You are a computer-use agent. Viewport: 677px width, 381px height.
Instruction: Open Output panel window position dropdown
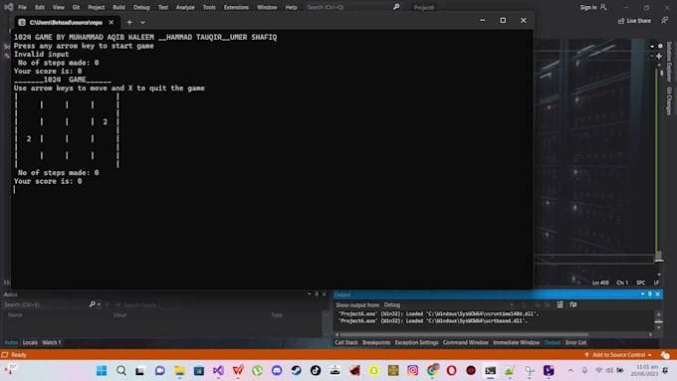[642, 294]
